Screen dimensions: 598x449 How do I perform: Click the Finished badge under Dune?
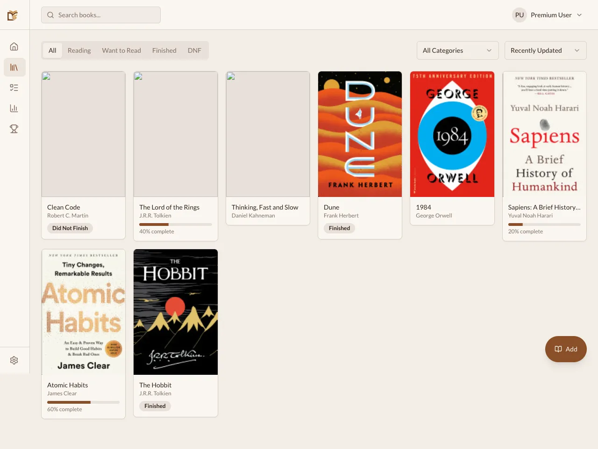pos(339,228)
